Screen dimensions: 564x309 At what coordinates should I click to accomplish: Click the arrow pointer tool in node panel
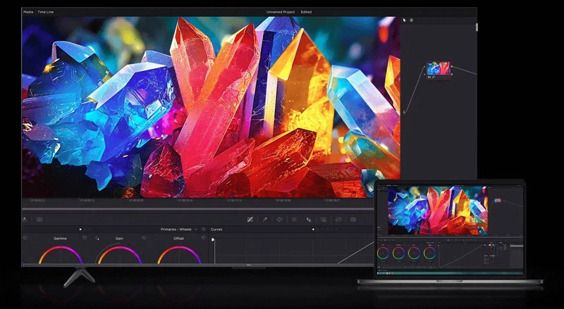(x=405, y=20)
